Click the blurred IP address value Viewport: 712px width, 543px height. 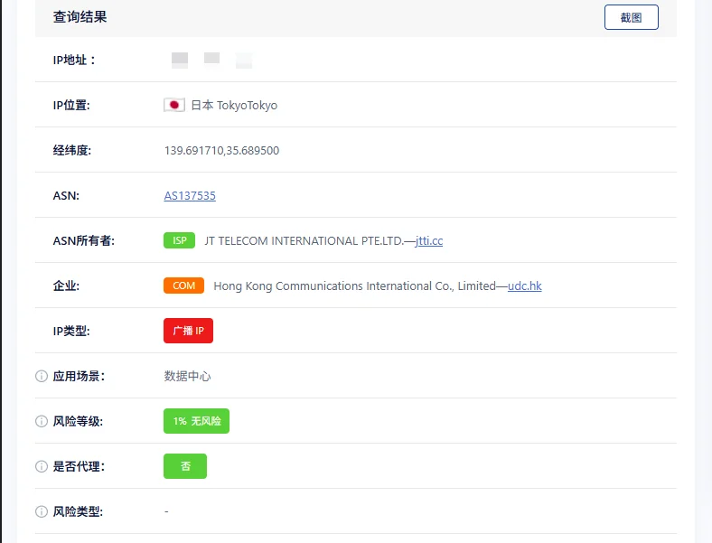pos(211,61)
